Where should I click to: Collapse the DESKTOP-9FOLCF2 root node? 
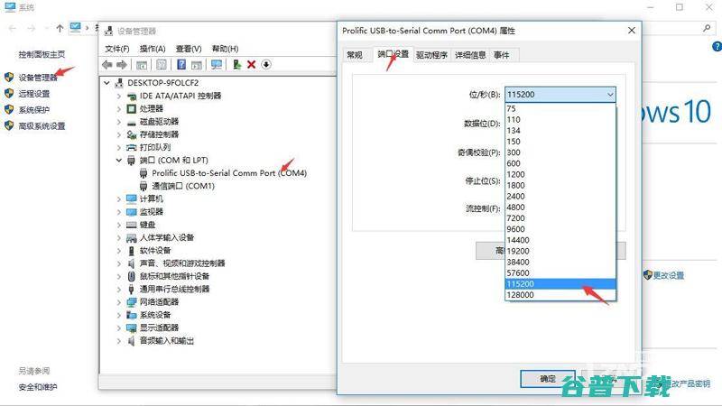(106, 83)
